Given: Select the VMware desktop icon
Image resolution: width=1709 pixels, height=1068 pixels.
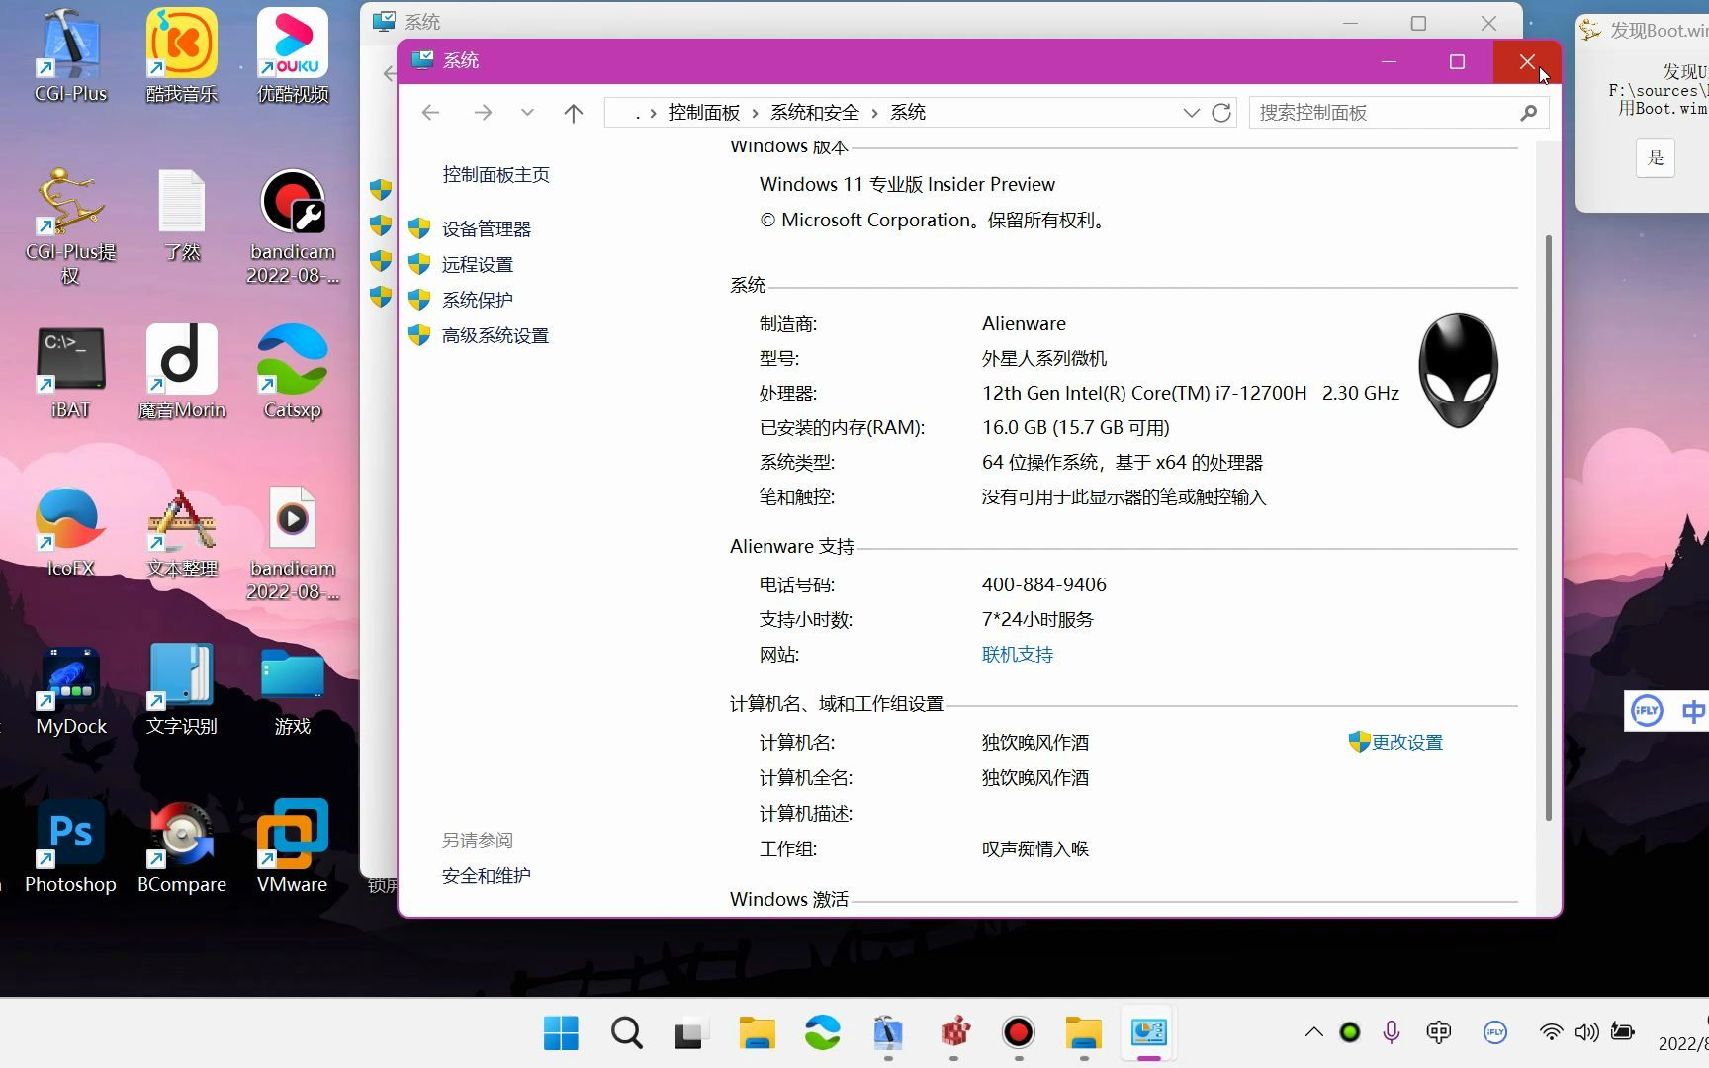Looking at the screenshot, I should click(293, 846).
